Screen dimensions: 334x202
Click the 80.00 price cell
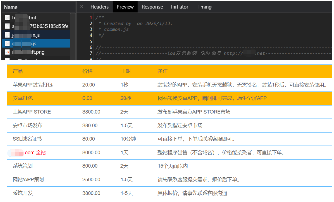coord(96,139)
